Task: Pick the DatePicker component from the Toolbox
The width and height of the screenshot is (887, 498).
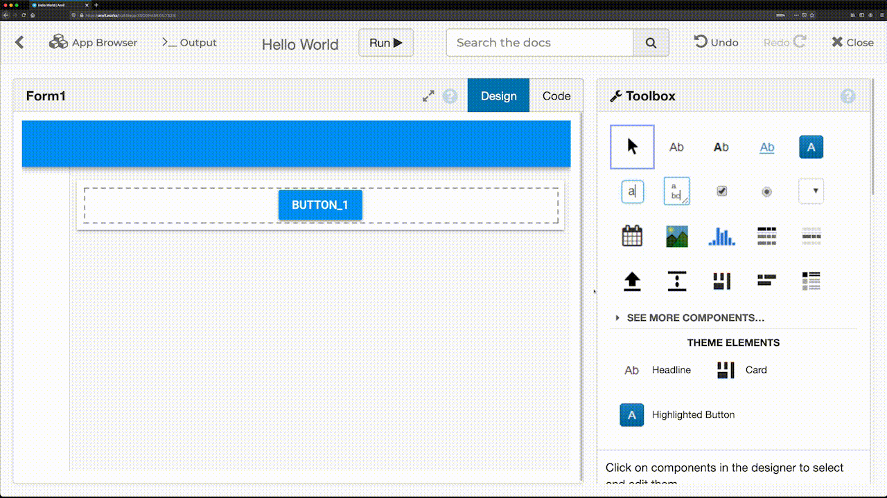Action: click(631, 235)
